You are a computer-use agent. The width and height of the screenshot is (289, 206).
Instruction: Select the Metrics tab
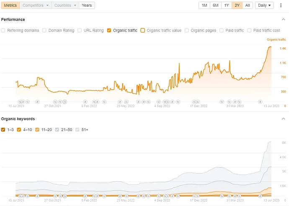click(x=10, y=5)
